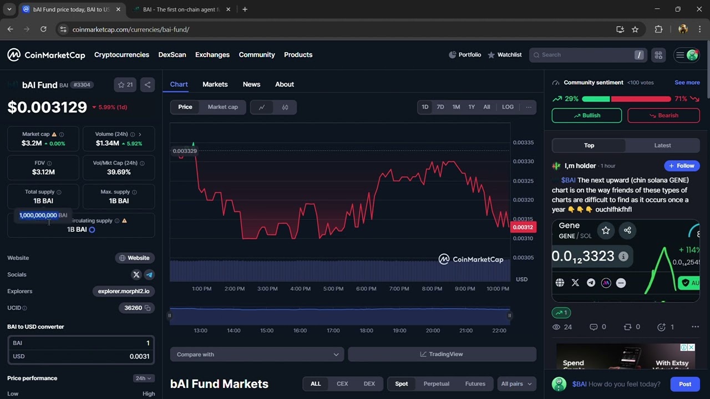Open chart more options ellipsis
The image size is (710, 399).
point(528,107)
